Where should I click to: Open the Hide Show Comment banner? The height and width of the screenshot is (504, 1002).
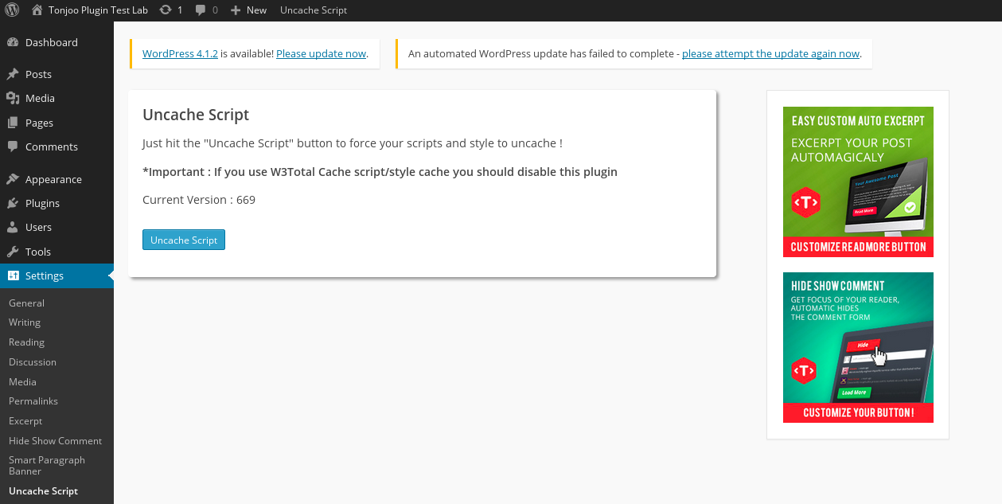coord(858,347)
